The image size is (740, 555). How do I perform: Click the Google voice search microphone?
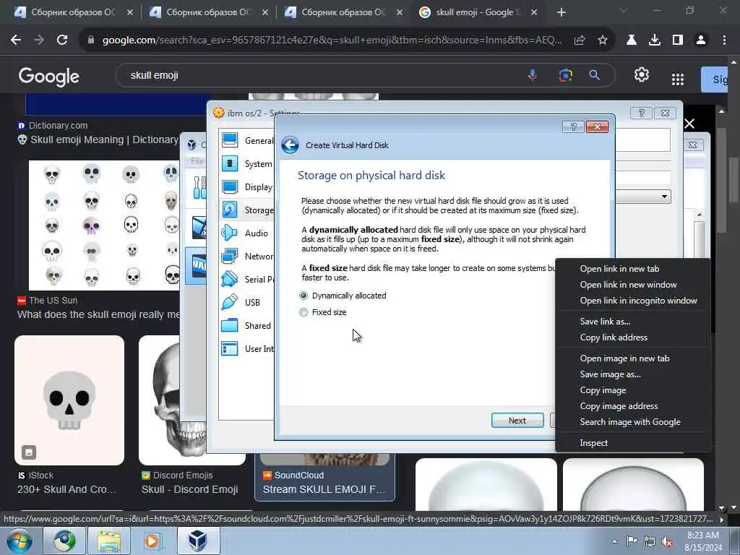(533, 75)
